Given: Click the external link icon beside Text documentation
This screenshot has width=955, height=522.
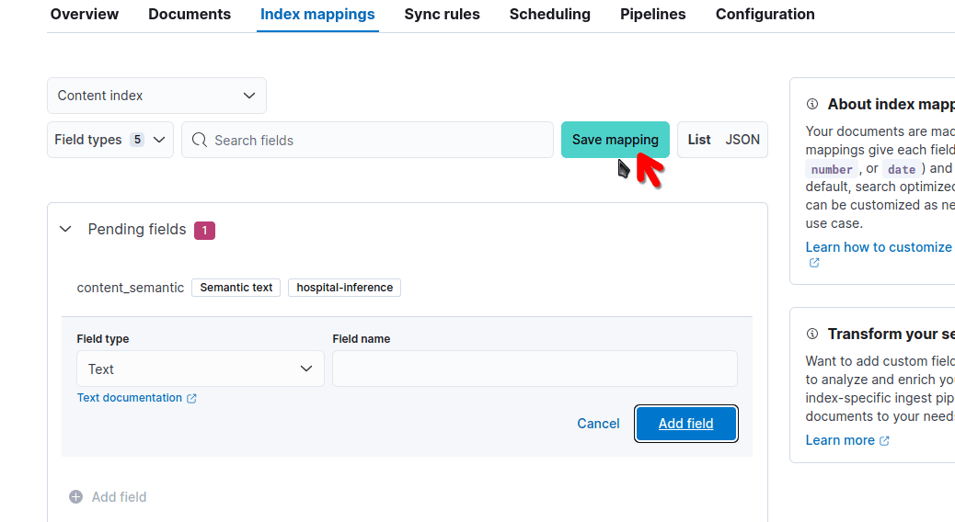Looking at the screenshot, I should [x=191, y=399].
